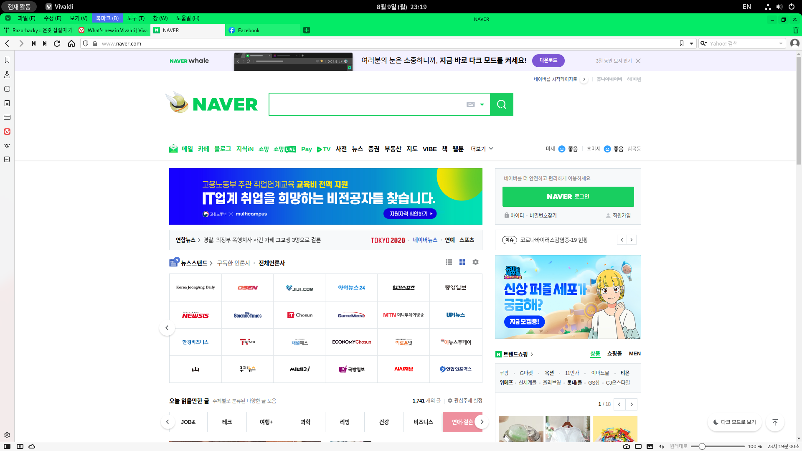
Task: Open the trash of closed tabs
Action: [x=795, y=30]
